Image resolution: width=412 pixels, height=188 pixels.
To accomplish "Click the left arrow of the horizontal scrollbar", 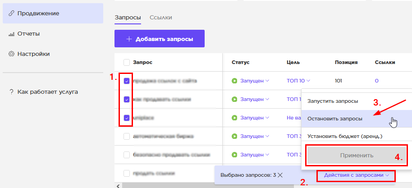I will coord(118,186).
